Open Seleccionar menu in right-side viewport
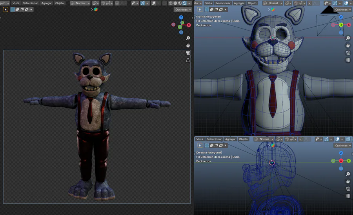This screenshot has width=353, height=215. [214, 139]
